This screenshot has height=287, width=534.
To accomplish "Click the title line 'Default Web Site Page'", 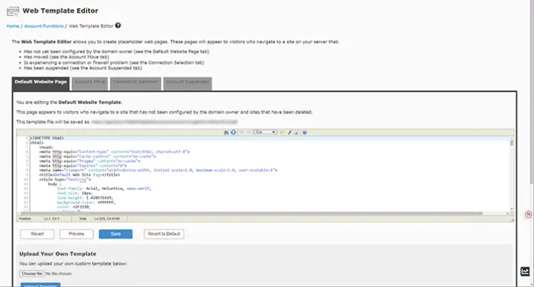I will [80, 175].
